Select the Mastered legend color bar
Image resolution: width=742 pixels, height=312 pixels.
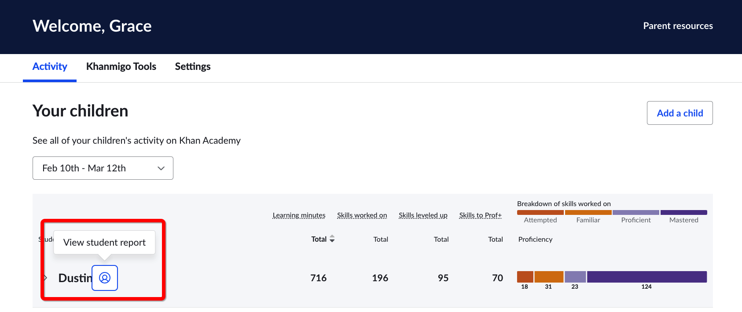(x=684, y=212)
